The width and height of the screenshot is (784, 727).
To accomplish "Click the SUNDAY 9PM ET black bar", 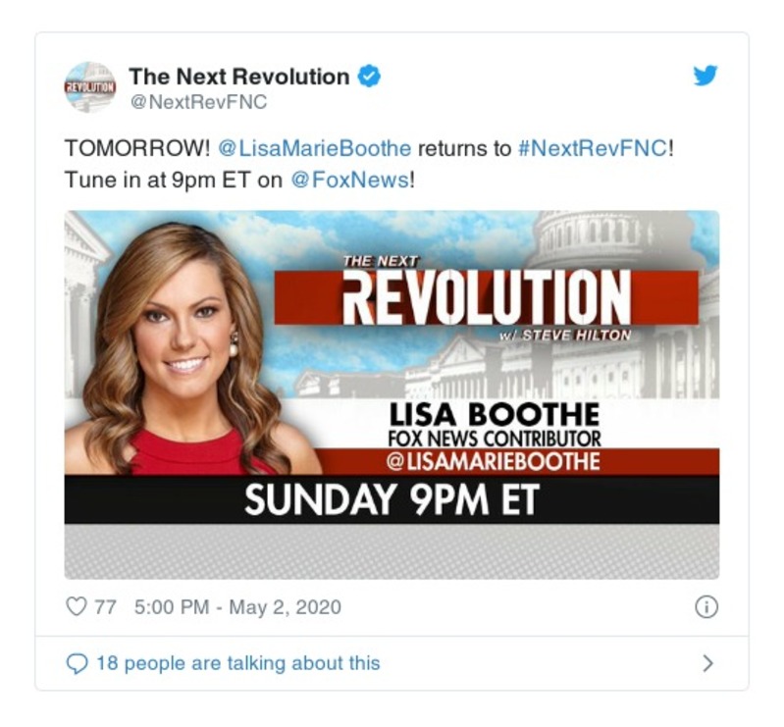I will click(392, 499).
